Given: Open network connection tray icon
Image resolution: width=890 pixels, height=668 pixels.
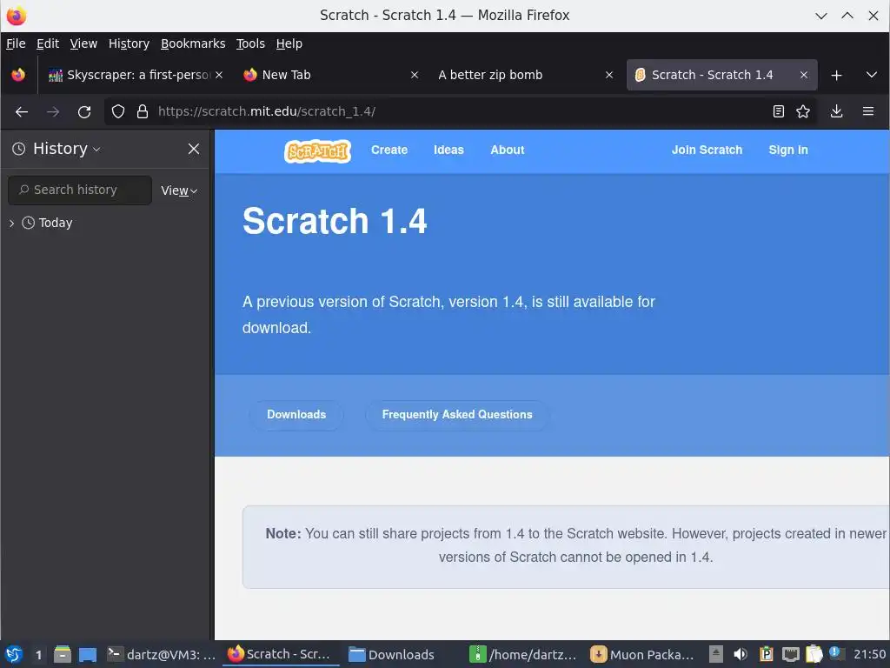Looking at the screenshot, I should click(790, 654).
